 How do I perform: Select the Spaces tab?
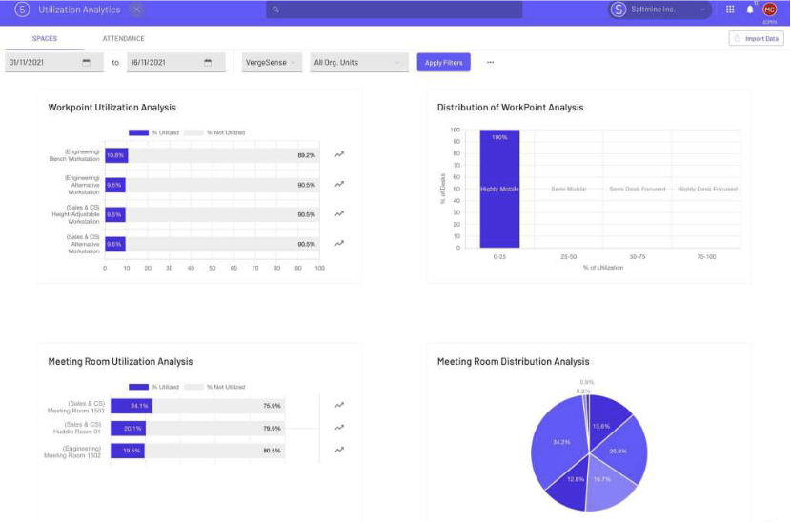(x=45, y=39)
